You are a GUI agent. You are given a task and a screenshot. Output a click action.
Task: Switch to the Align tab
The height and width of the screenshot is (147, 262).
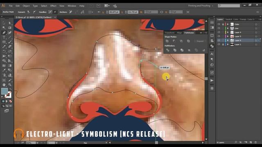(x=179, y=33)
